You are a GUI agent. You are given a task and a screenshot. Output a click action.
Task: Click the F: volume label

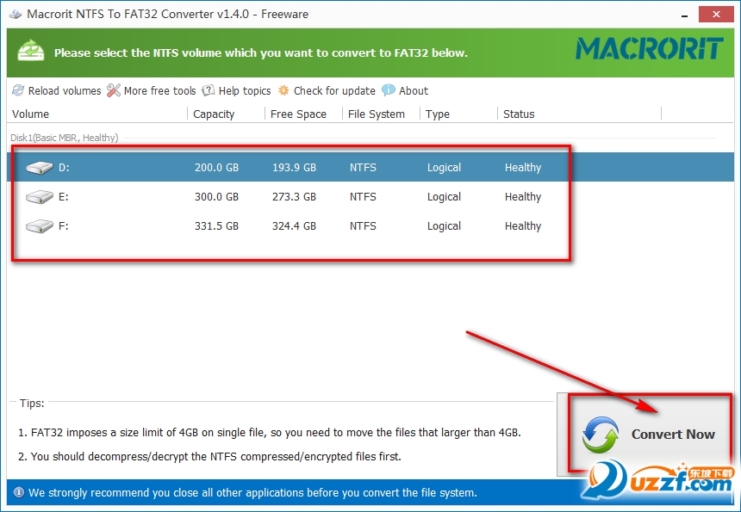63,226
